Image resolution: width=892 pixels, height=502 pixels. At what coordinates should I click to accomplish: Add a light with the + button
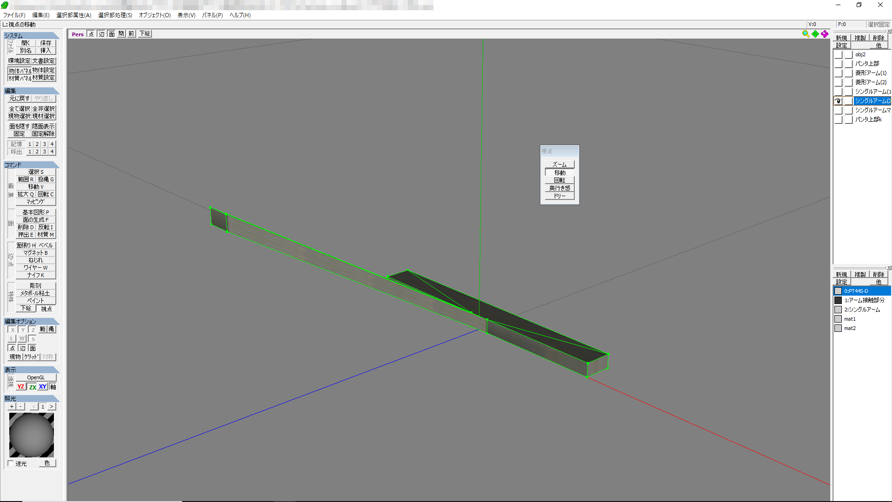pyautogui.click(x=12, y=407)
